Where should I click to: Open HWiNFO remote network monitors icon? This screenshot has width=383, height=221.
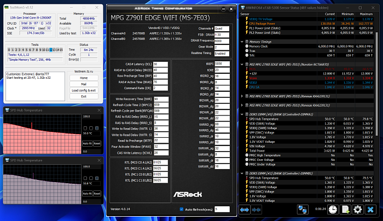[303, 210]
